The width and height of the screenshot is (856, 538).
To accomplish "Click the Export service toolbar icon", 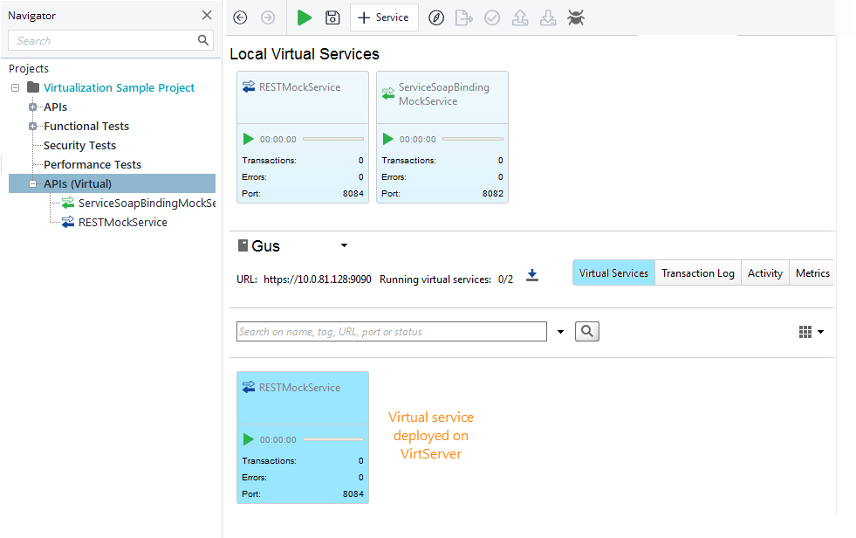I will click(x=464, y=17).
